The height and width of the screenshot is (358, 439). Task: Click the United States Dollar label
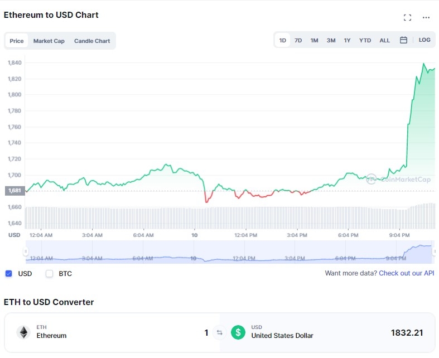click(282, 335)
